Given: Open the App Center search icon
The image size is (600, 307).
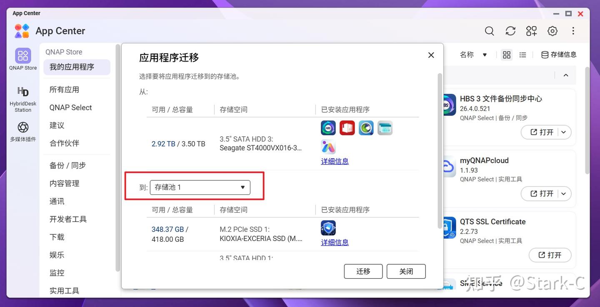Looking at the screenshot, I should coord(490,31).
